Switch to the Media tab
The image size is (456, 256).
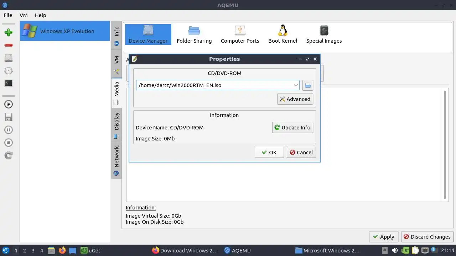116,93
